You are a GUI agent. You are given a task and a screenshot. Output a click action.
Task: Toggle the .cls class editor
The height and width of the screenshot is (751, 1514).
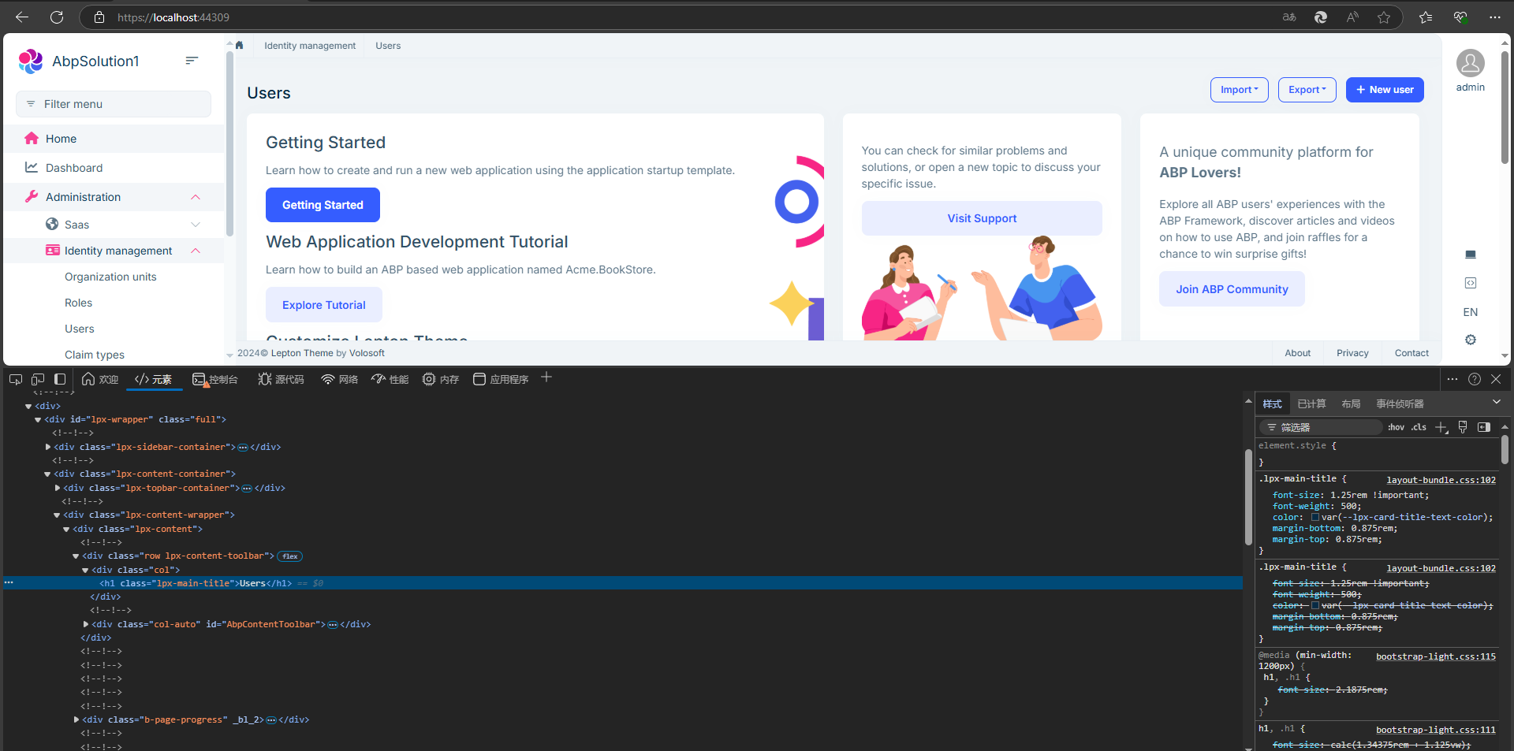1419,427
